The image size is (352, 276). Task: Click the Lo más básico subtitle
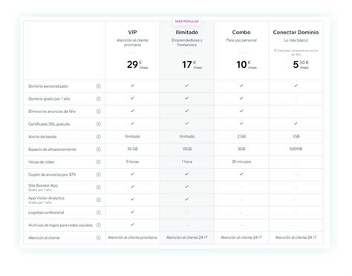[x=296, y=40]
